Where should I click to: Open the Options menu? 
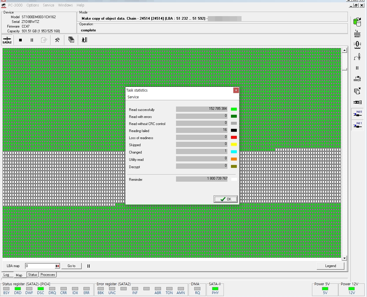click(x=33, y=5)
